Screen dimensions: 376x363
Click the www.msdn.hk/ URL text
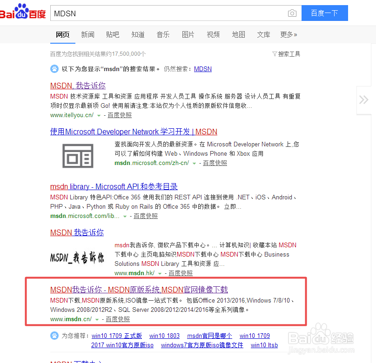pyautogui.click(x=134, y=273)
